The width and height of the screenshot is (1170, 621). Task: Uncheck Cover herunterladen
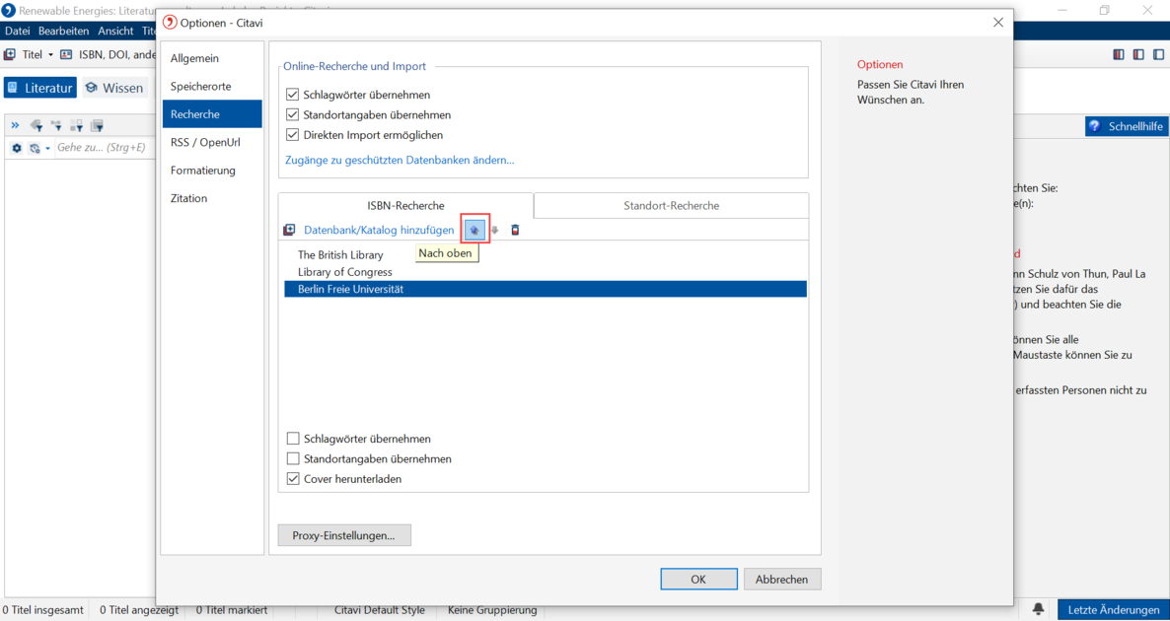tap(293, 479)
